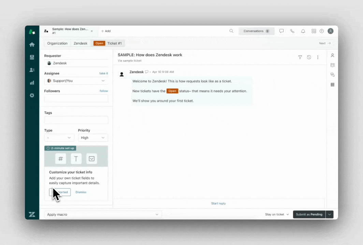This screenshot has height=245, width=363.
Task: Click the message channel icon beside Zendesk name
Action: 147,72
